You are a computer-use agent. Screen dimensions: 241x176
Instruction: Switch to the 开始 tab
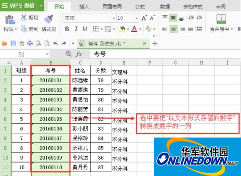pyautogui.click(x=59, y=7)
